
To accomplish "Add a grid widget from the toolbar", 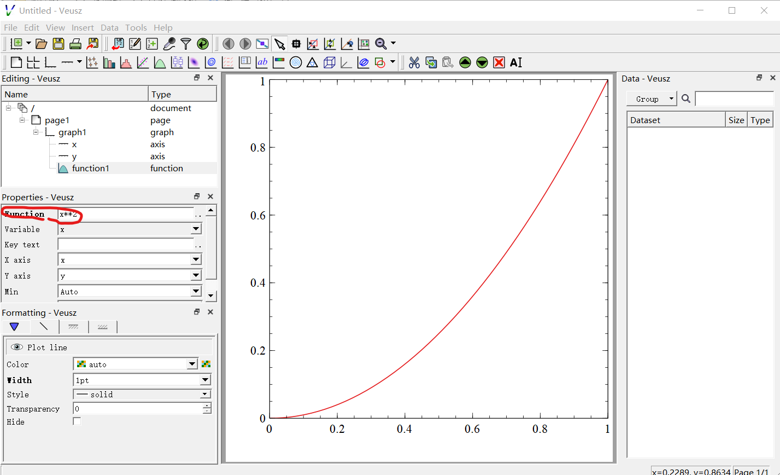I will (33, 62).
